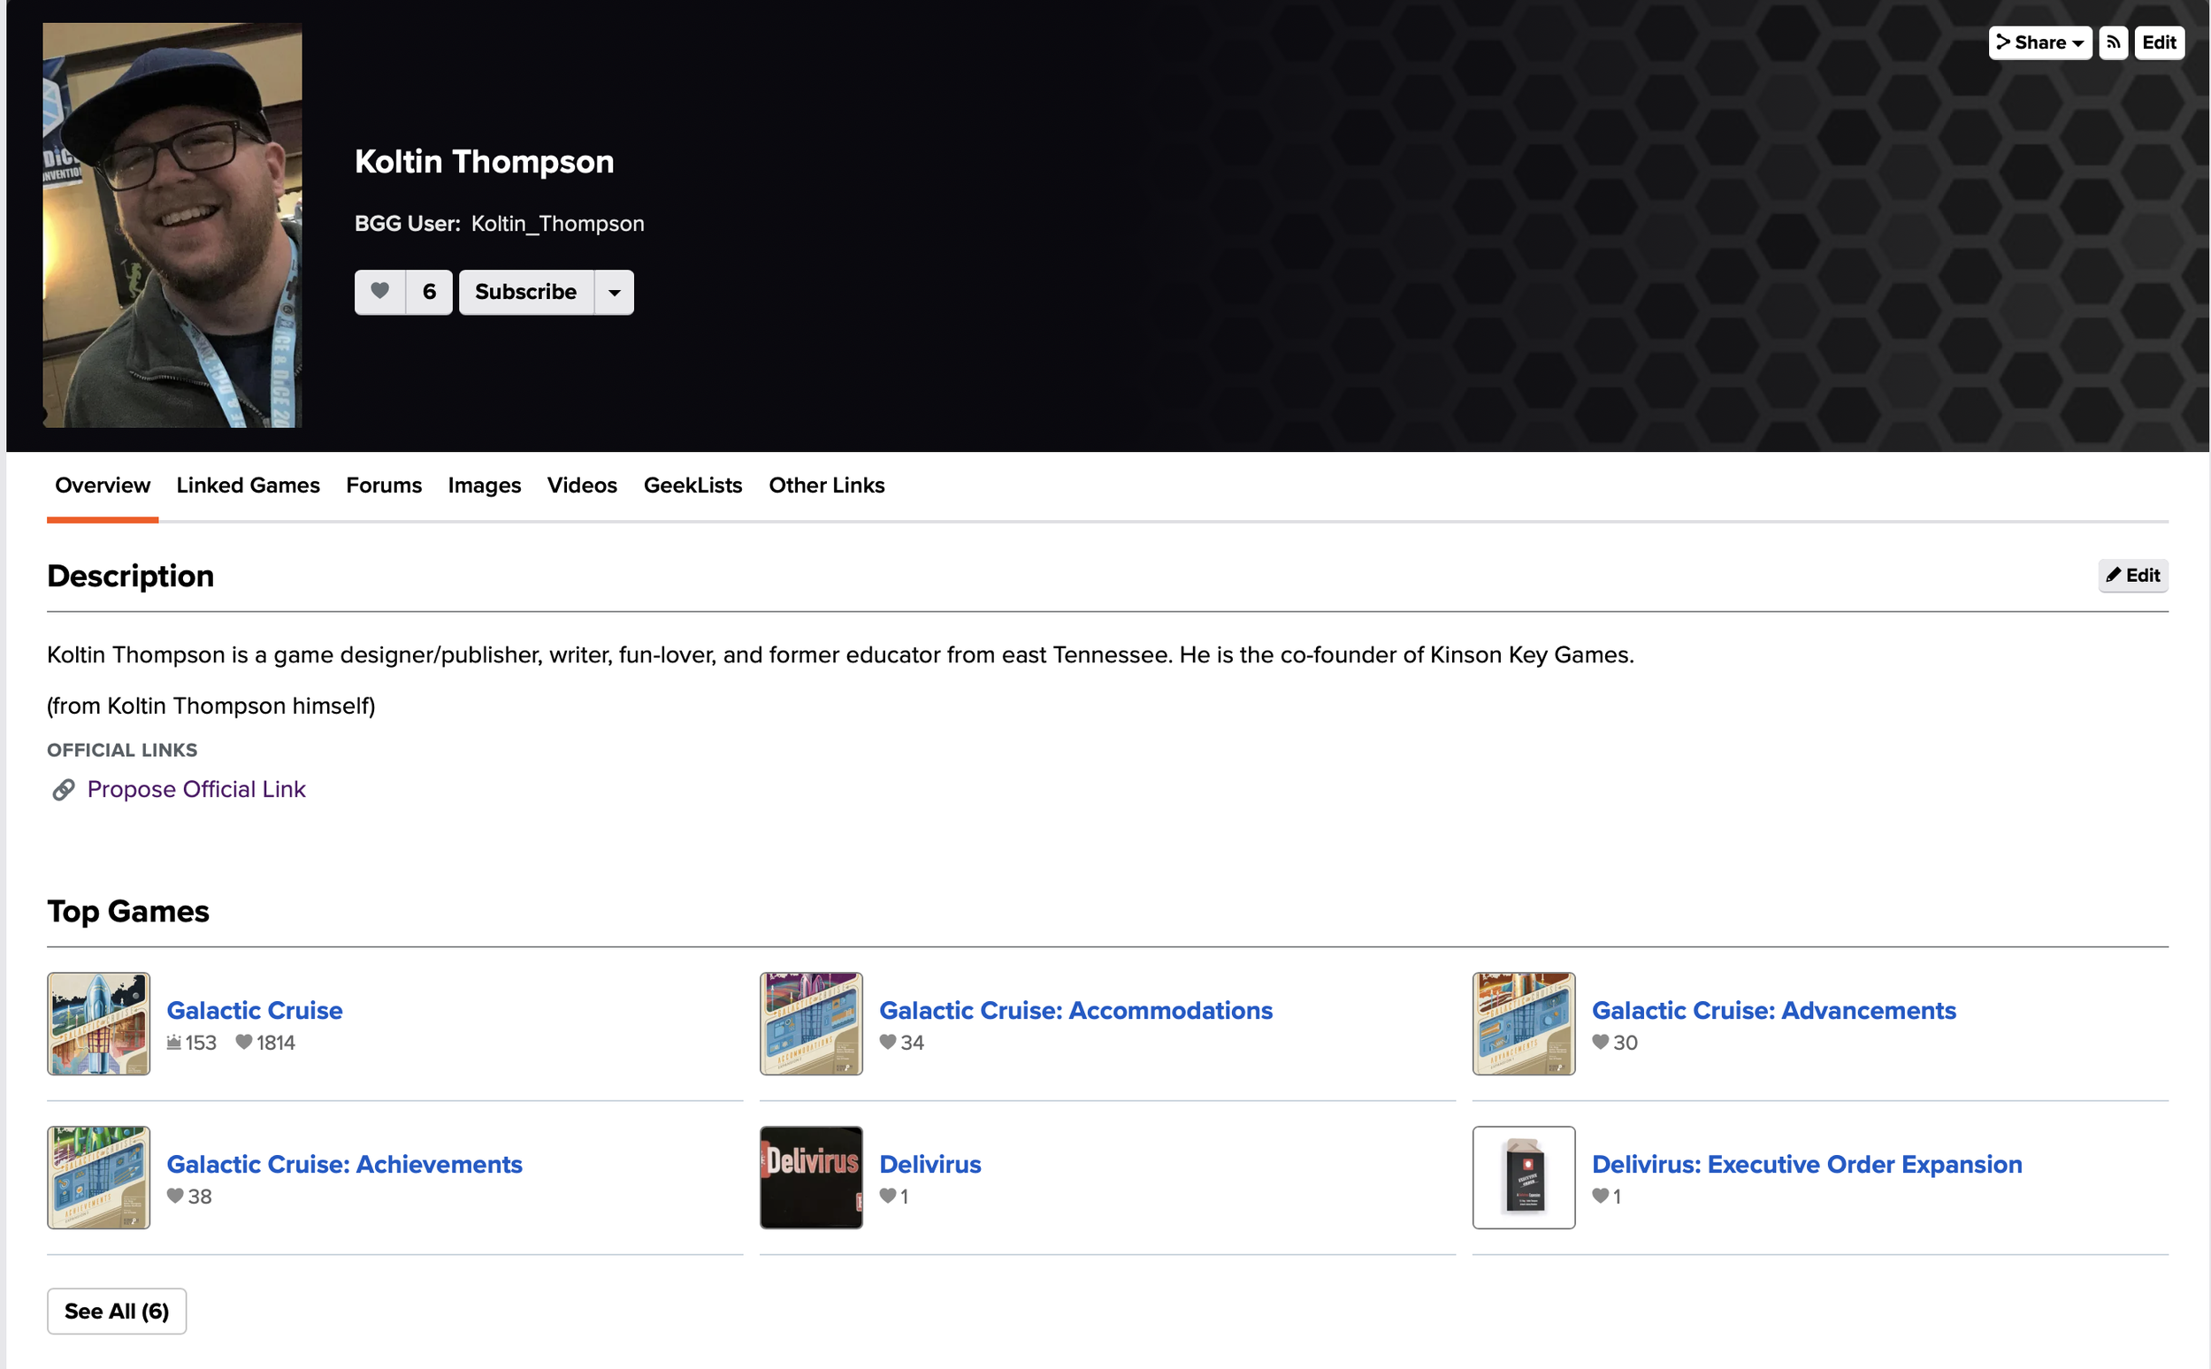Click the pencil Edit button in Description
This screenshot has height=1369, width=2211.
pos(2132,575)
